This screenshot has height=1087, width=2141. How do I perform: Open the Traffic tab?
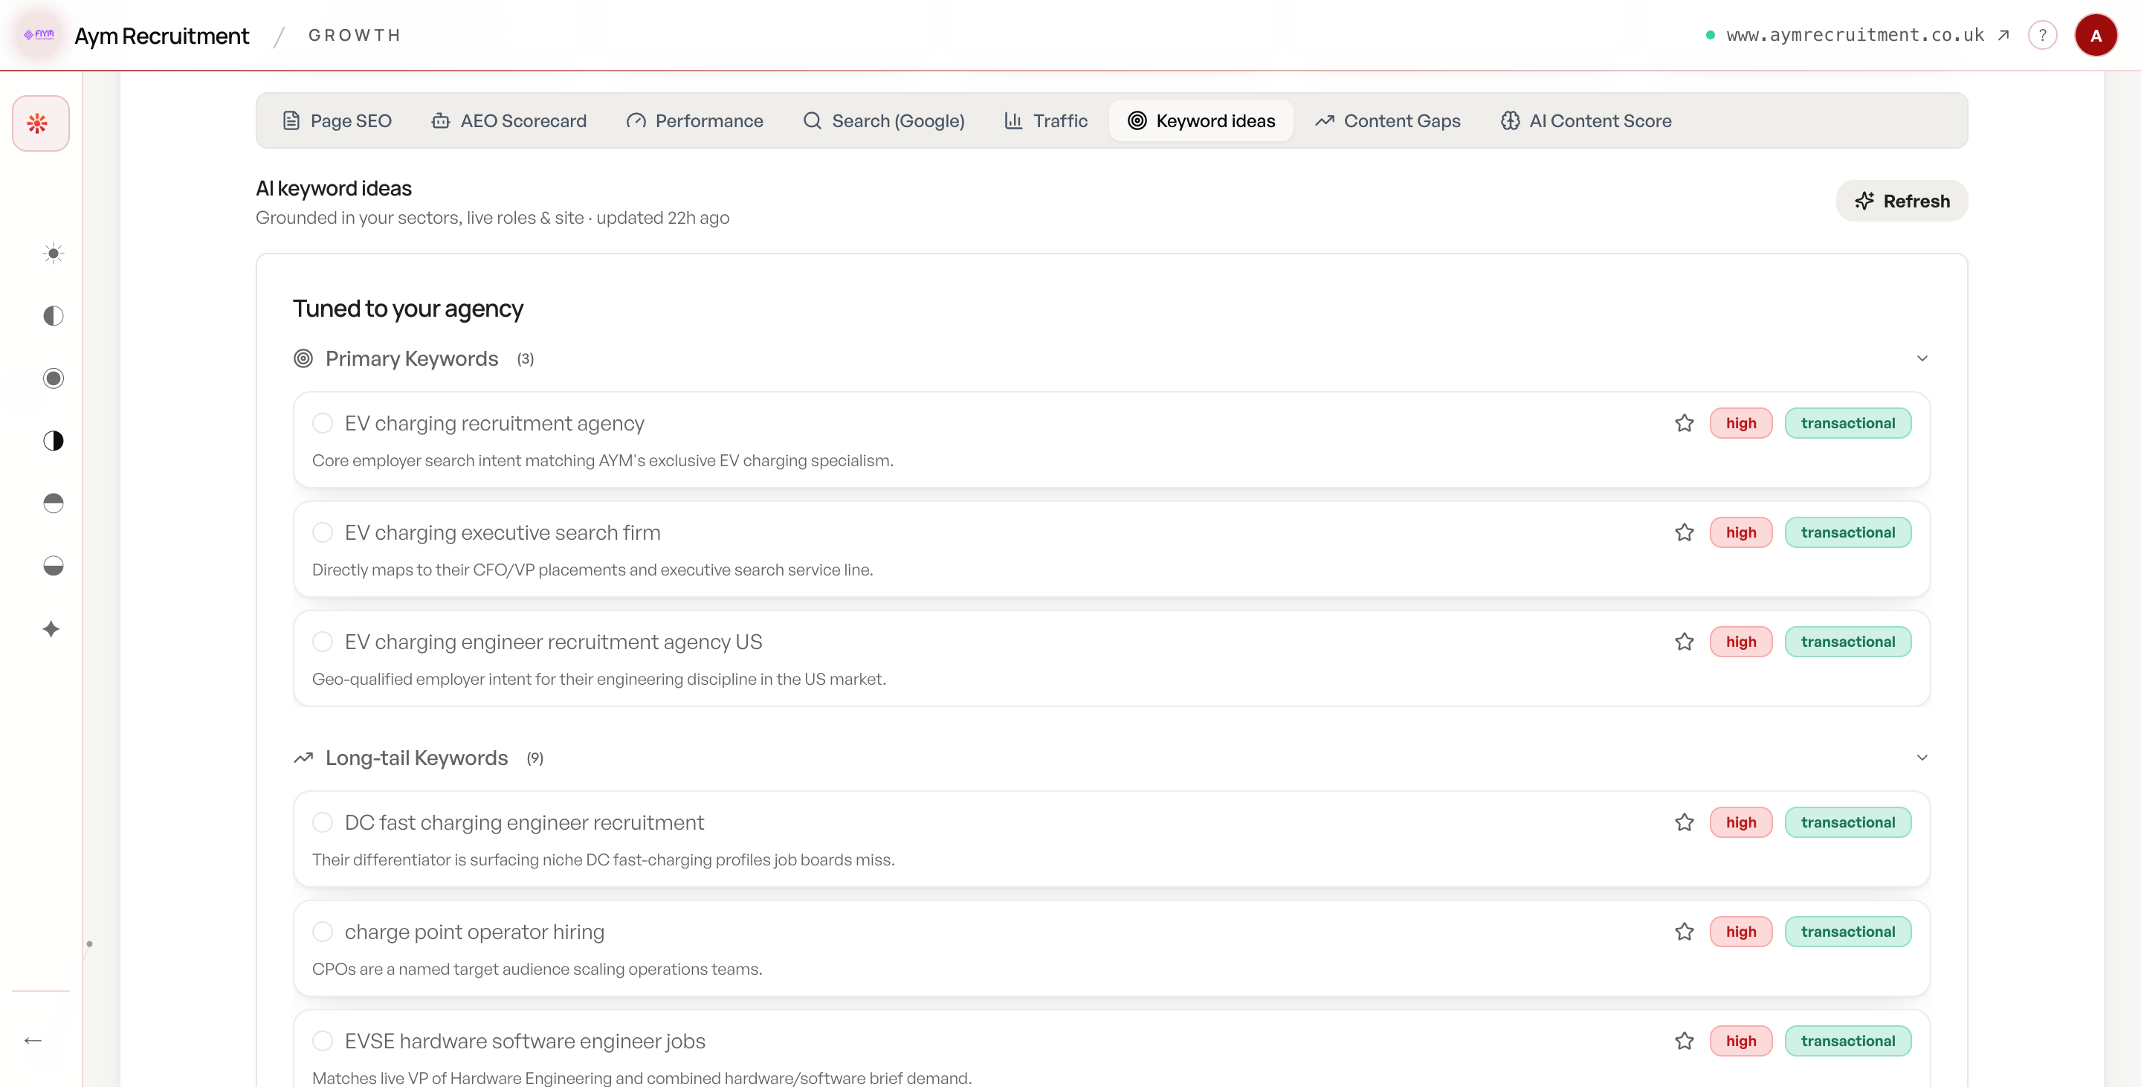click(x=1045, y=120)
